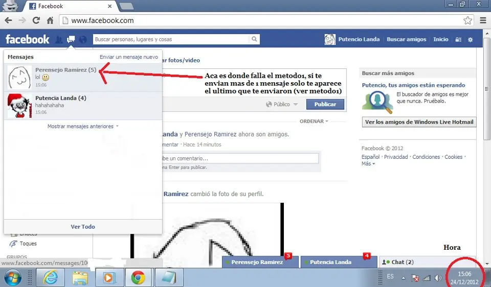491x287 pixels.
Task: Open the Windows Start button
Action: [x=13, y=278]
